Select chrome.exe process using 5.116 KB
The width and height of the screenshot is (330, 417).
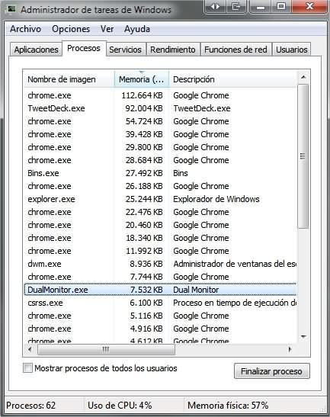(160, 316)
